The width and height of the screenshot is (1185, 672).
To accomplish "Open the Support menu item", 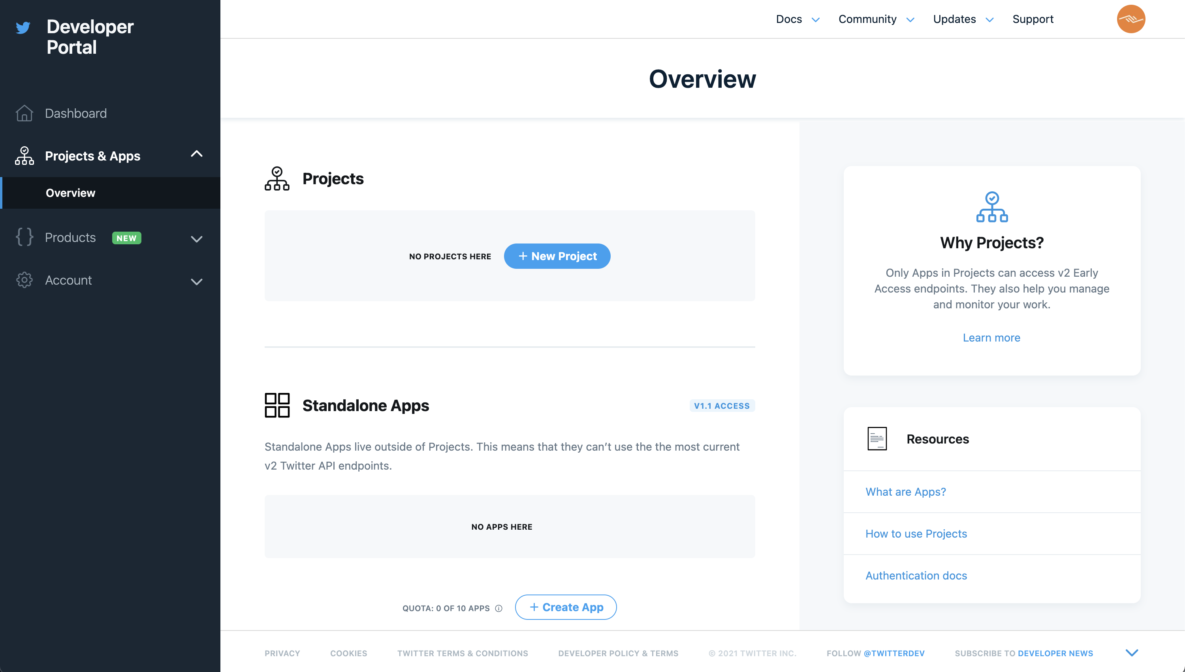I will point(1033,19).
